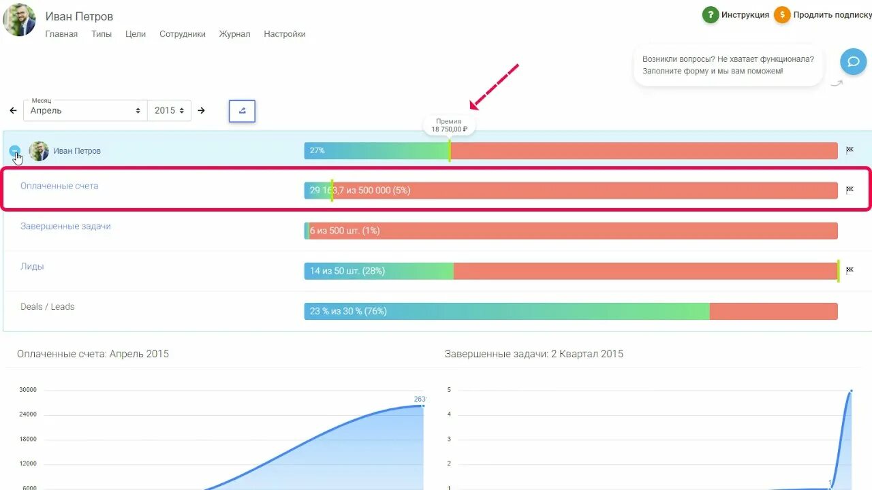Go to next month with right arrow

202,110
